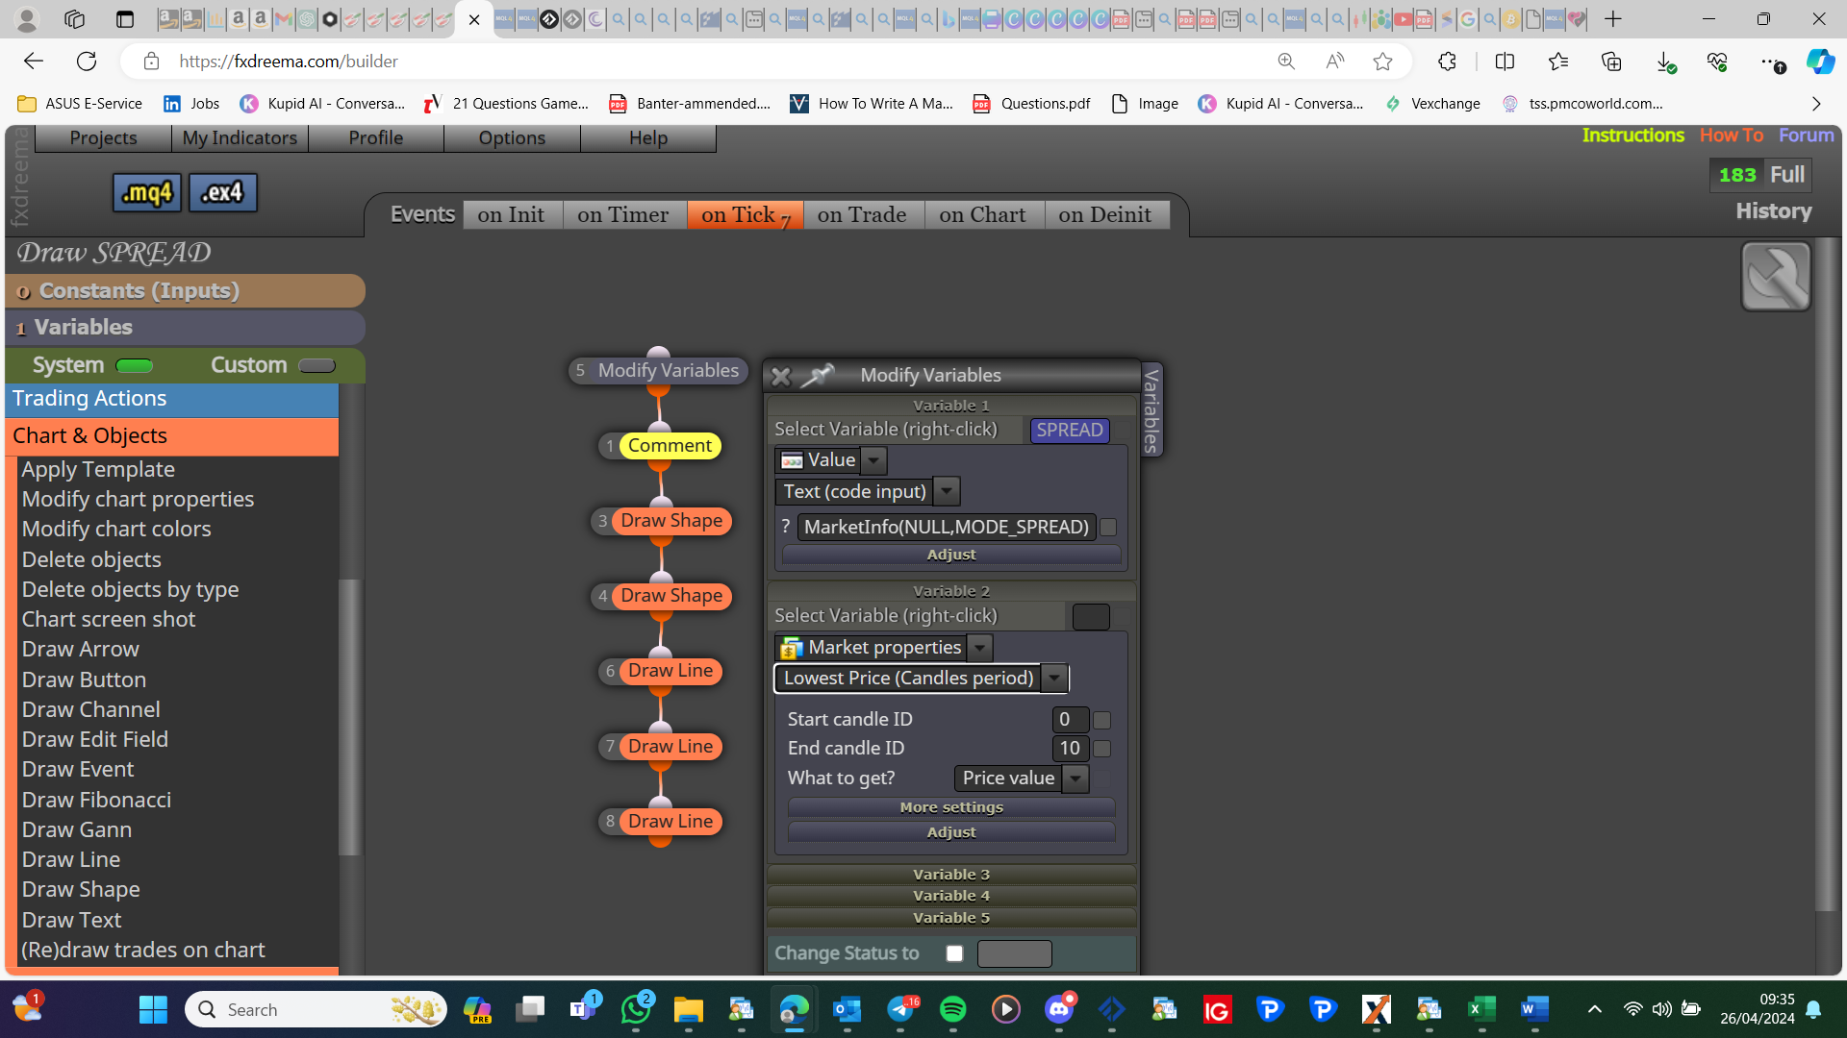Click Start candle ID value field
1847x1038 pixels.
(1070, 720)
